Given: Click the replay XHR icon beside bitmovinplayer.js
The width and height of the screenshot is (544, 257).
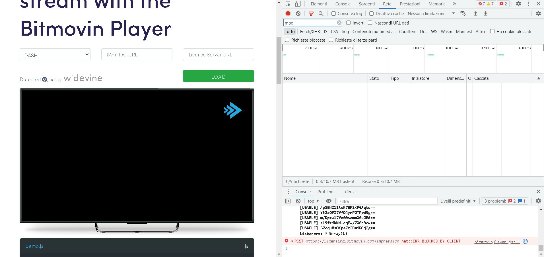Looking at the screenshot, I should click(x=525, y=241).
